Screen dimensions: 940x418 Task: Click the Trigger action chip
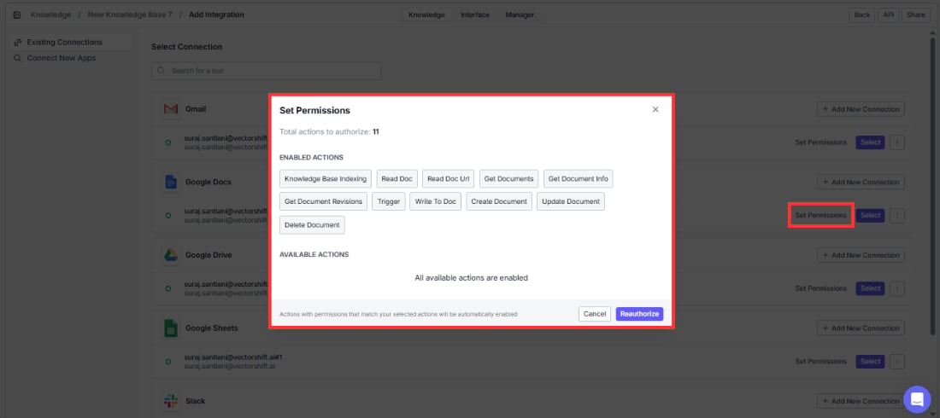tap(389, 202)
